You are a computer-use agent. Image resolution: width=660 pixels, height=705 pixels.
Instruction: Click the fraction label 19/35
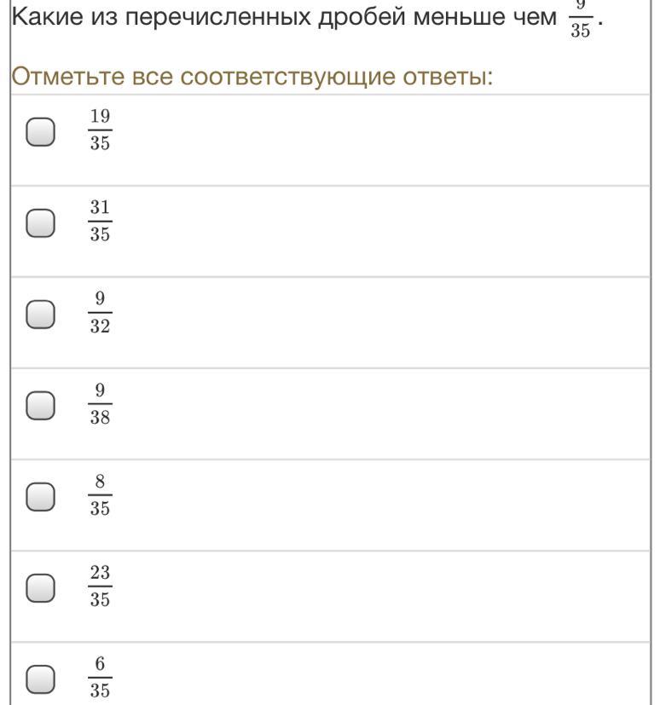click(x=100, y=130)
